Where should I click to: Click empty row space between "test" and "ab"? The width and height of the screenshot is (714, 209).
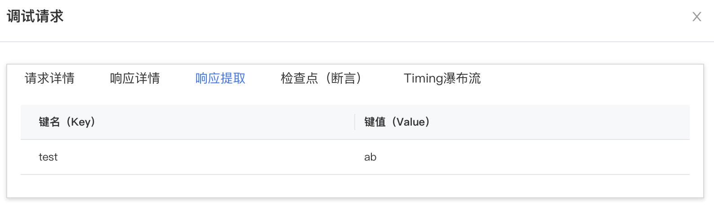tap(202, 157)
